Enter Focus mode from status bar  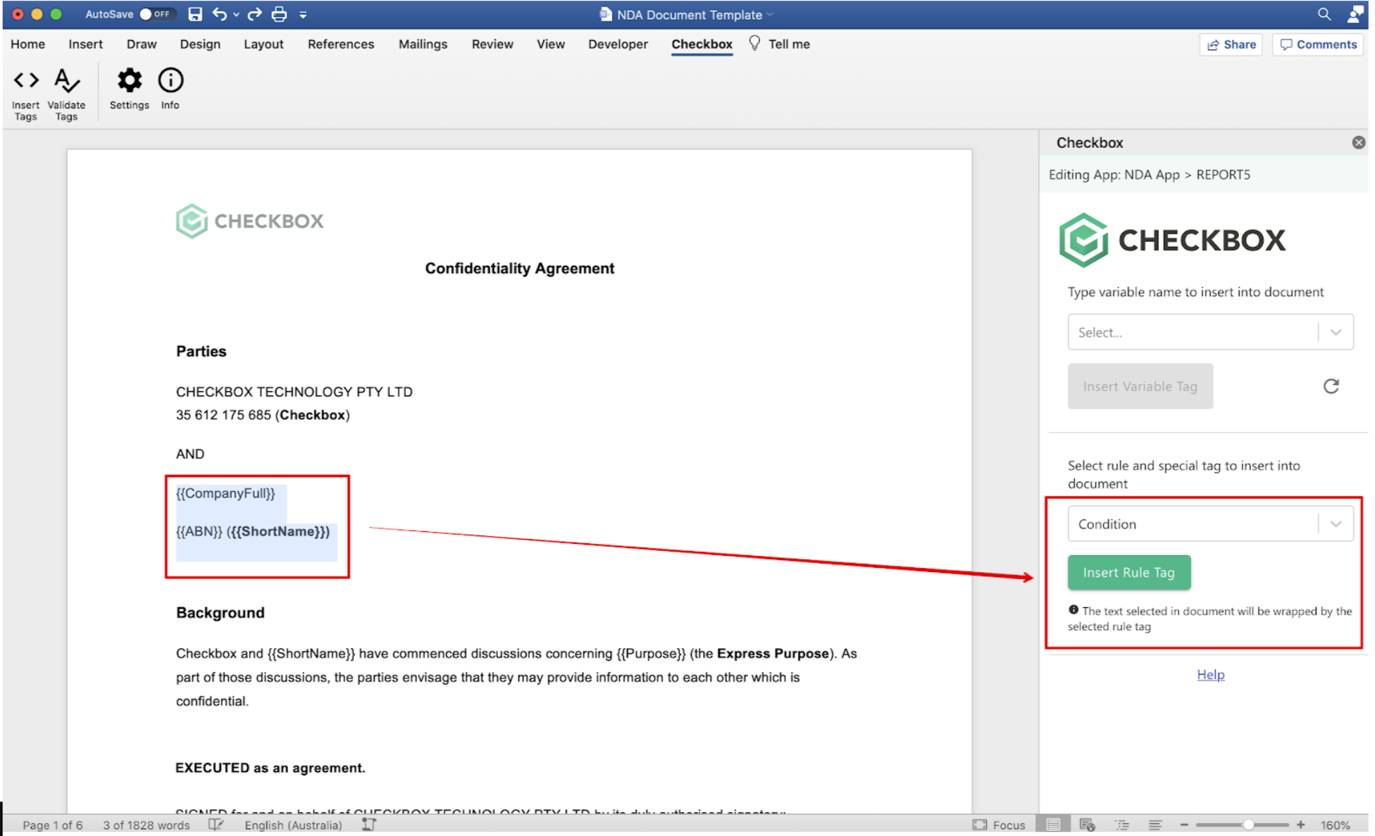999,825
